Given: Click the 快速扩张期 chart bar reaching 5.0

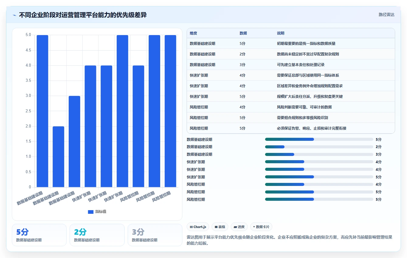Looking at the screenshot, I should click(122, 111).
